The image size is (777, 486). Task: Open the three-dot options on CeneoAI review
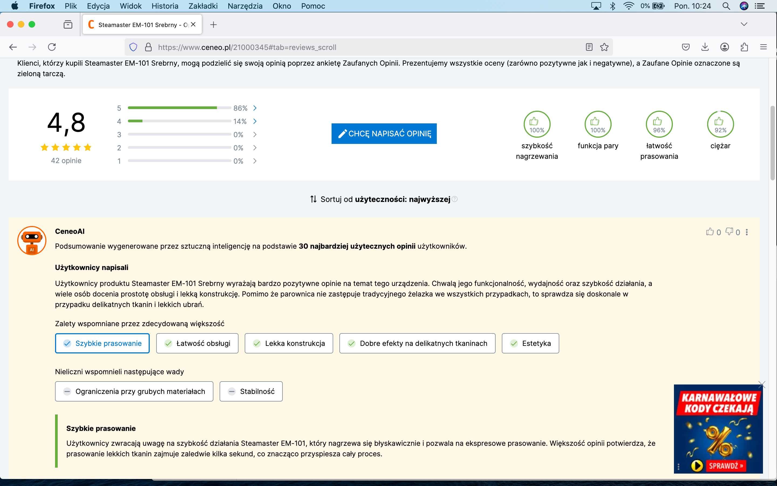[747, 232]
